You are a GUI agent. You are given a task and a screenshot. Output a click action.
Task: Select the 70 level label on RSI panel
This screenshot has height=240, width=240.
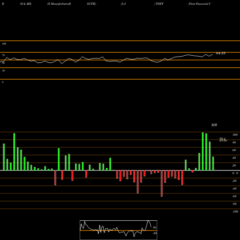pyautogui.click(x=3, y=55)
